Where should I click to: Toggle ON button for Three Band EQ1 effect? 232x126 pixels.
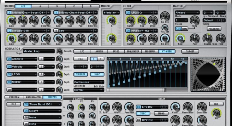pos(26,104)
